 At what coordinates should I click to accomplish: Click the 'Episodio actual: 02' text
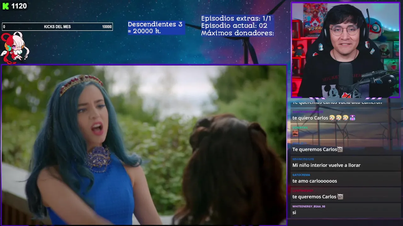(x=234, y=26)
